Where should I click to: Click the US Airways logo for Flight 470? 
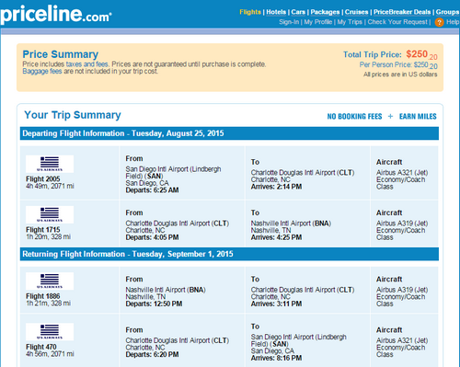pos(50,332)
